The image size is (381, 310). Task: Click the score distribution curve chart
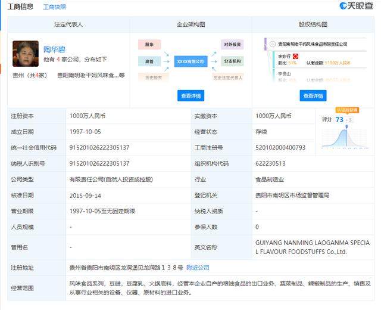point(345,138)
